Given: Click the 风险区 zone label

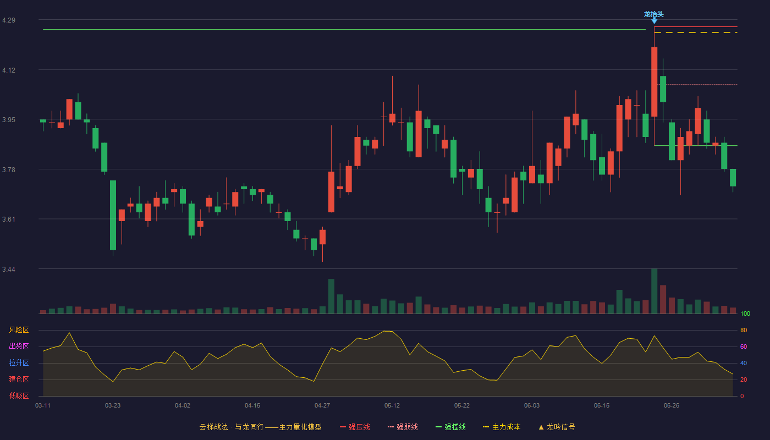Looking at the screenshot, I should coord(19,330).
